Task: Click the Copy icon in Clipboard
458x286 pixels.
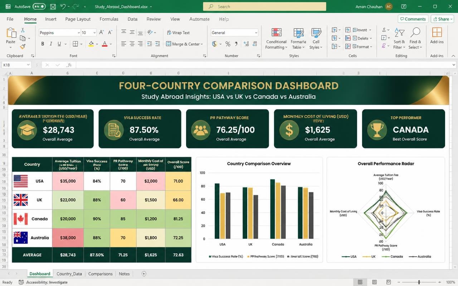Action: coord(23,38)
